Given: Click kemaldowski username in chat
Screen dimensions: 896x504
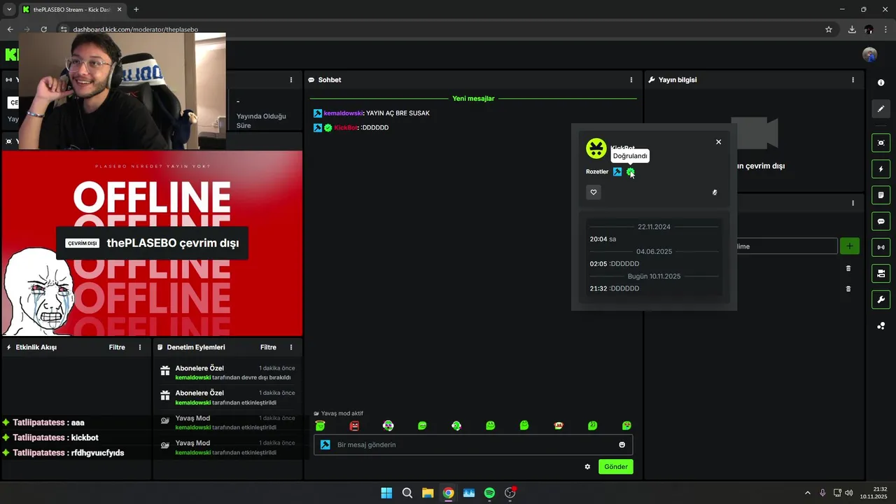Looking at the screenshot, I should pos(343,113).
